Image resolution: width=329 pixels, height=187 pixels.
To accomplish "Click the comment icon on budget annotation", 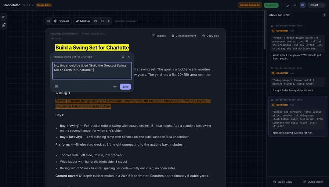I will coord(273,105).
